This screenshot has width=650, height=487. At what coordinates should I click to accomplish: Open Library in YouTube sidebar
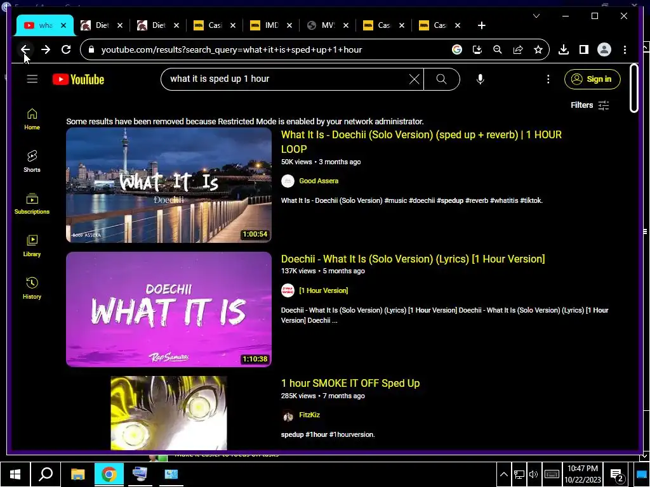click(x=32, y=246)
